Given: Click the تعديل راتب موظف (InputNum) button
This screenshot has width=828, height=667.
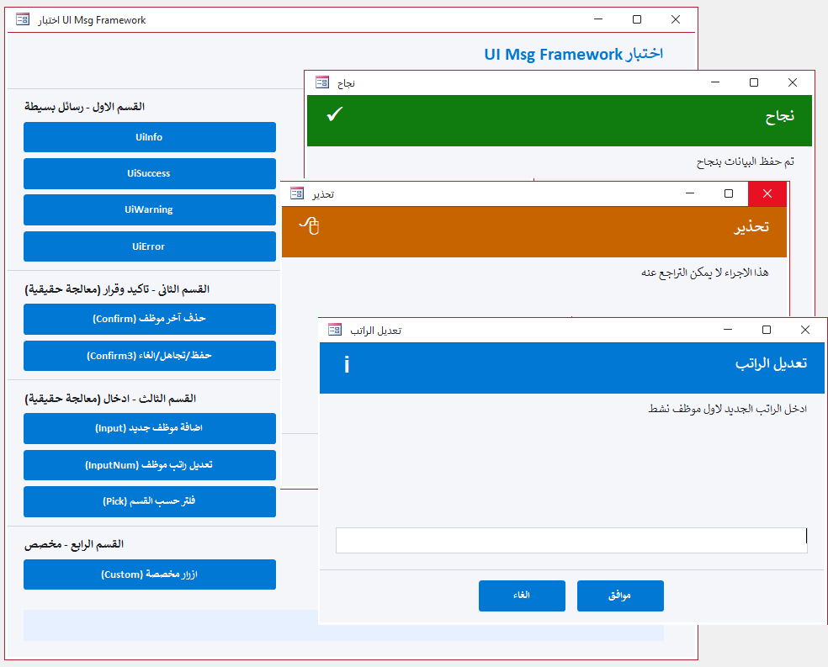Looking at the screenshot, I should pyautogui.click(x=149, y=465).
